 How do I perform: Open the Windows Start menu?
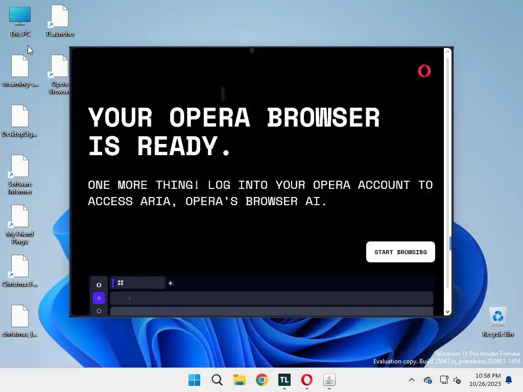point(195,380)
